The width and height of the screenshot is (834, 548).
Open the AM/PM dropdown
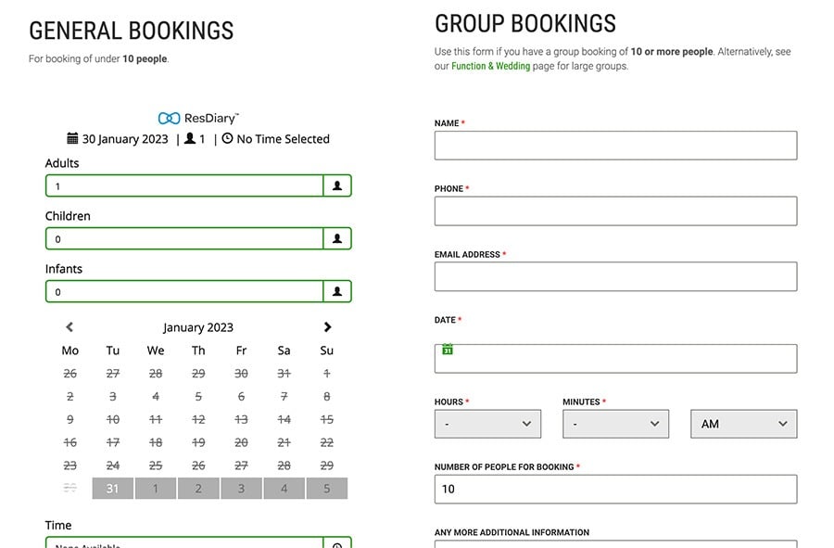[x=743, y=423]
